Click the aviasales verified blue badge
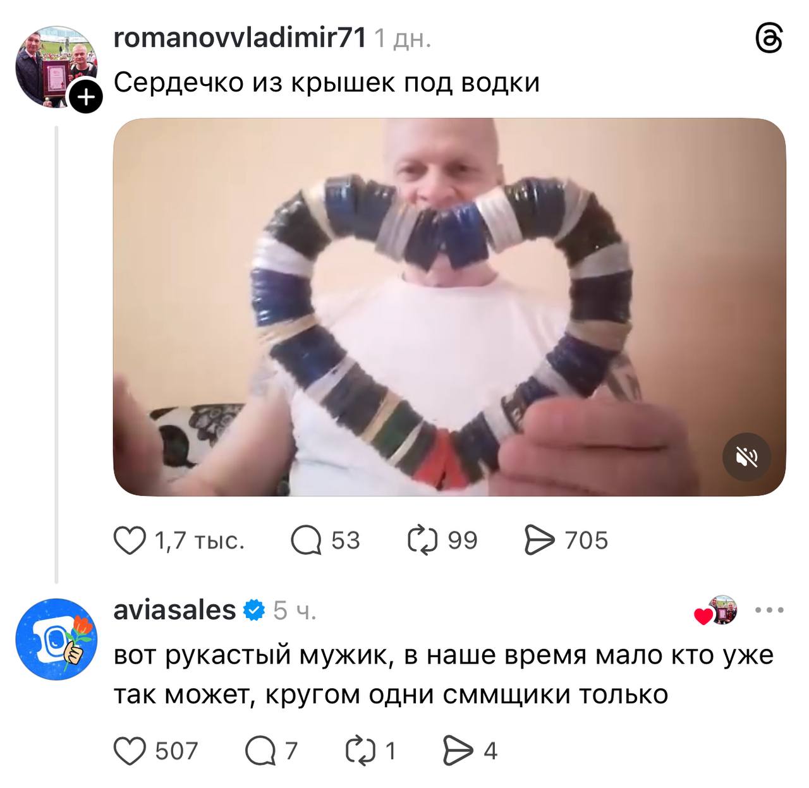Screen dimensions: 809x788 [254, 610]
